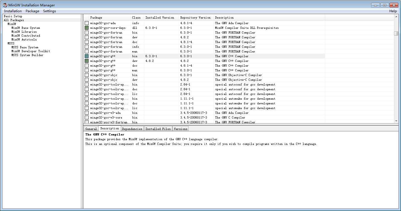Click the package list scroll-down arrow
Viewport: 401px width, 211px height.
[x=396, y=121]
